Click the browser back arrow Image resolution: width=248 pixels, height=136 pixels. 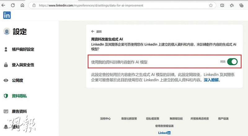coord(3,5)
